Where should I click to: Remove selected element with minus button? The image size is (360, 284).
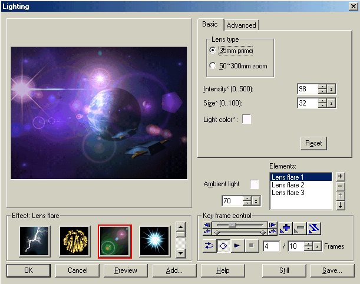(x=340, y=186)
